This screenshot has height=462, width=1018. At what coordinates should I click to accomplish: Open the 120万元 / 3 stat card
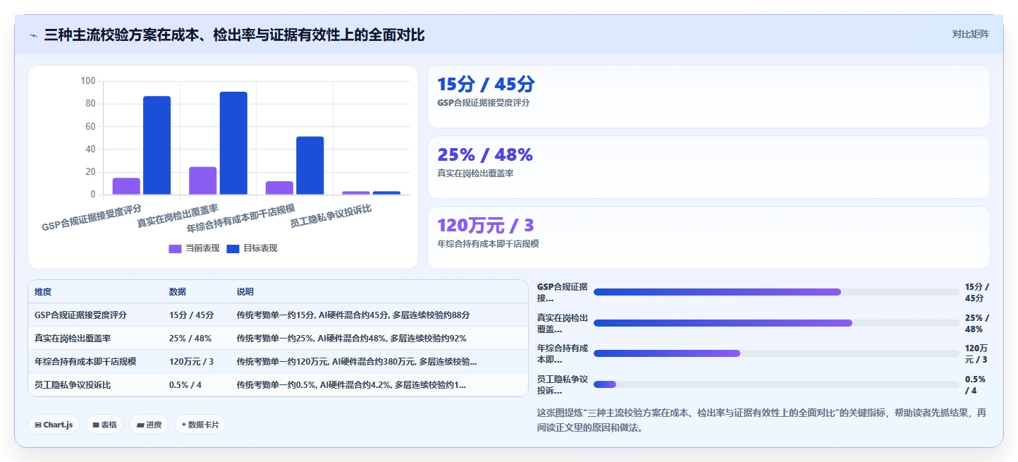[709, 238]
